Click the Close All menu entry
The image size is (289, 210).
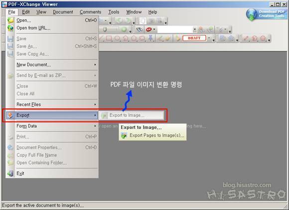52,94
